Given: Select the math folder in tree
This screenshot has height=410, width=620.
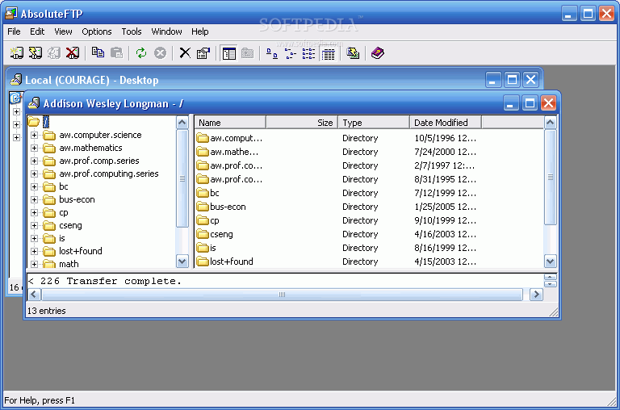Looking at the screenshot, I should pos(69,264).
